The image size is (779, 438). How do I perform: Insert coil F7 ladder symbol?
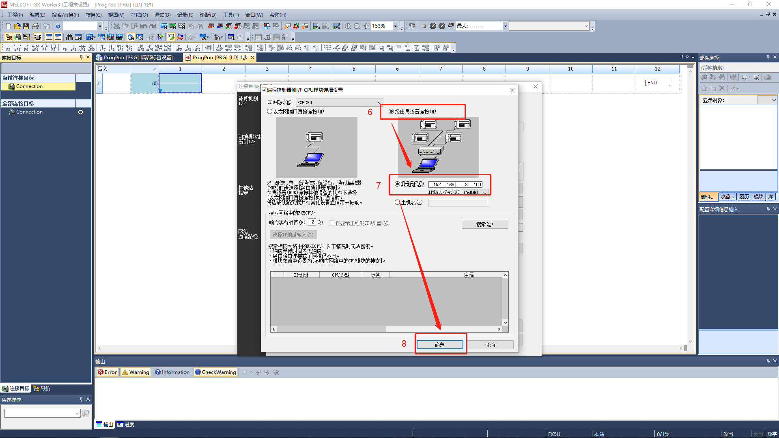(x=44, y=48)
